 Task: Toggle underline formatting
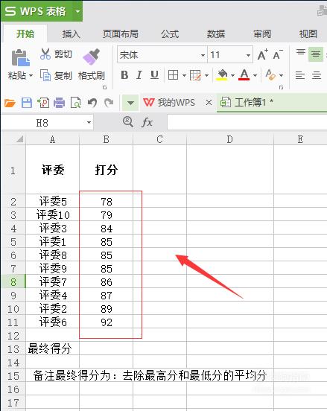(x=154, y=75)
